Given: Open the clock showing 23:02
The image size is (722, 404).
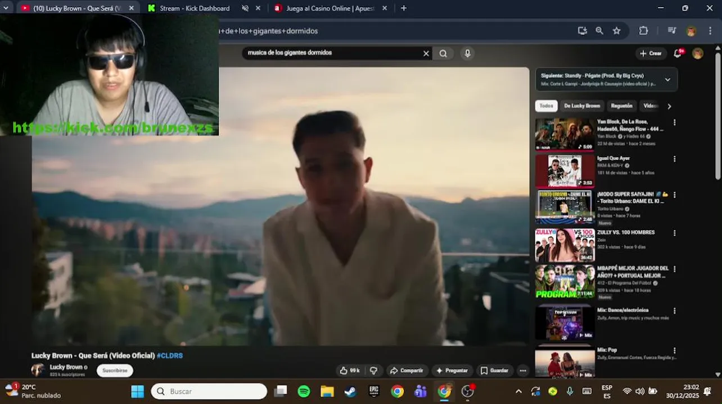Looking at the screenshot, I should coord(683,391).
